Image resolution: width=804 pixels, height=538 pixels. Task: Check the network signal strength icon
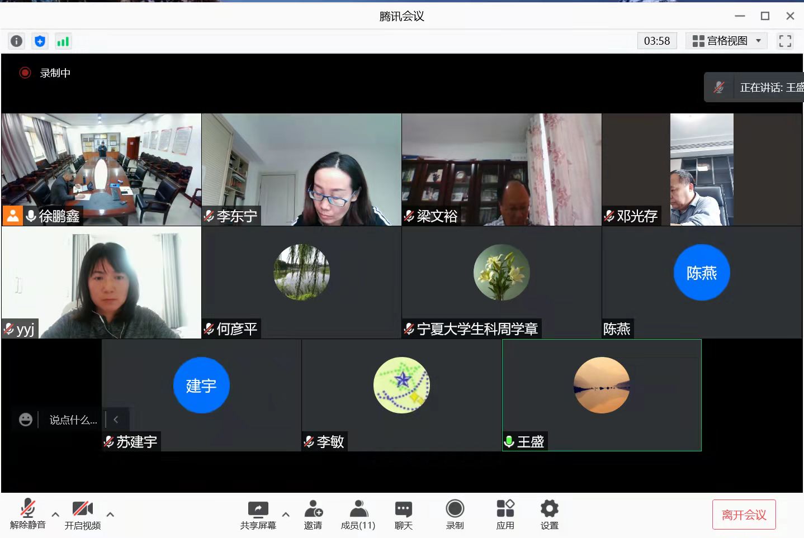tap(63, 41)
